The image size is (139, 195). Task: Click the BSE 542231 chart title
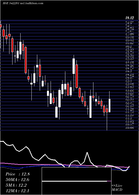(x=11, y=3)
